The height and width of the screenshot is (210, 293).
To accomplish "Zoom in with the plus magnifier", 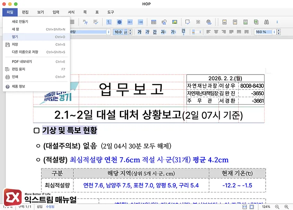I will point(286,207).
